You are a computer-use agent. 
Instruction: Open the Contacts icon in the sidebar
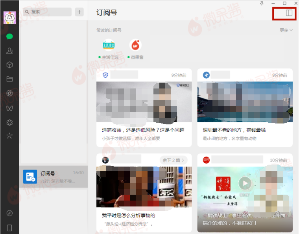tap(9, 51)
